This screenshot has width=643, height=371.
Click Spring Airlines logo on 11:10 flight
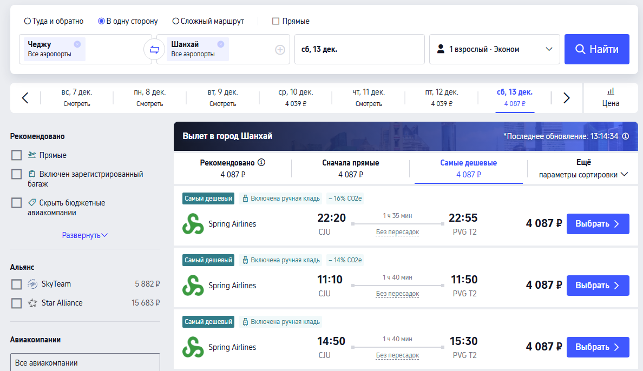(x=193, y=286)
